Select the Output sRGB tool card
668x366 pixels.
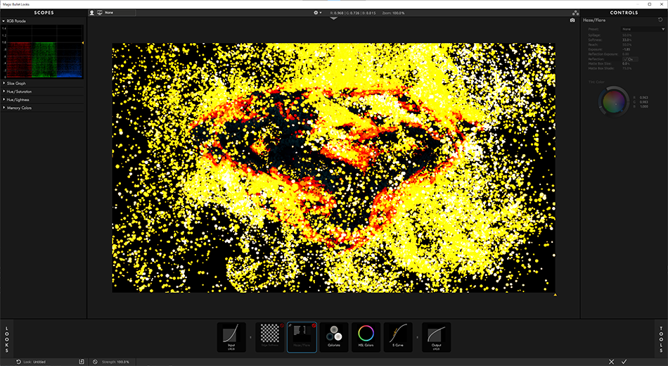point(436,337)
